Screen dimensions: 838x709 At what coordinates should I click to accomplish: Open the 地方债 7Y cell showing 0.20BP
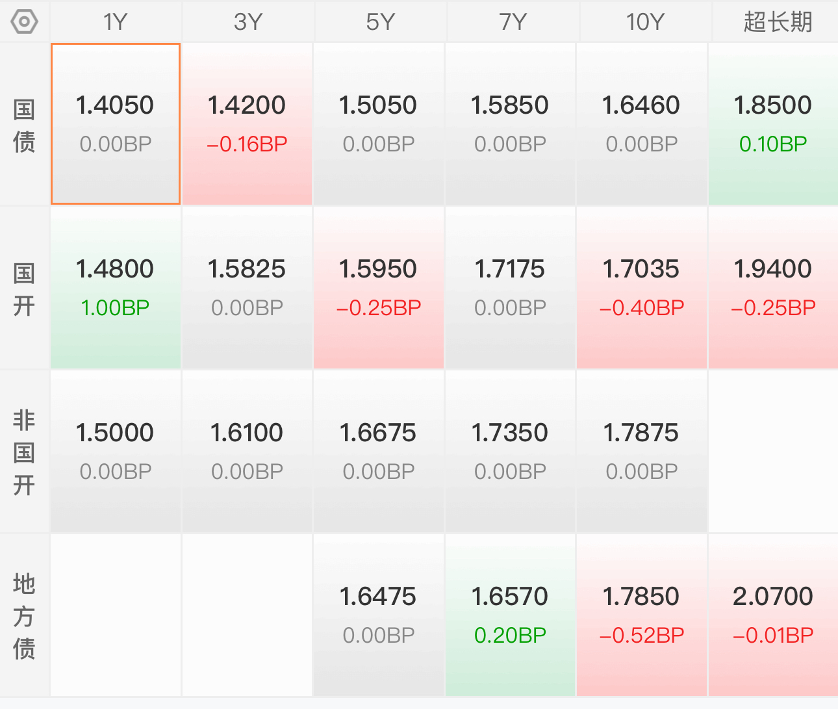[510, 615]
